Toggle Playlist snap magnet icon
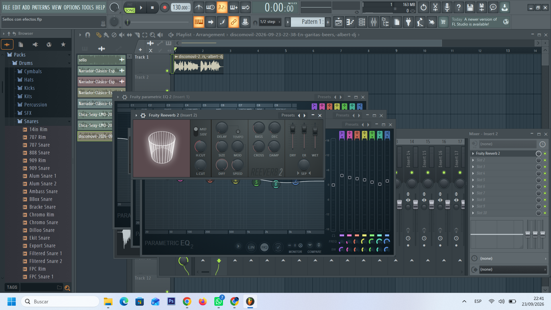Image resolution: width=551 pixels, height=310 pixels. click(x=88, y=35)
